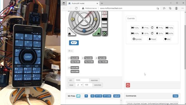Select the TFT SD source button
Image resolution: width=186 pixels, height=105 pixels.
99,96
